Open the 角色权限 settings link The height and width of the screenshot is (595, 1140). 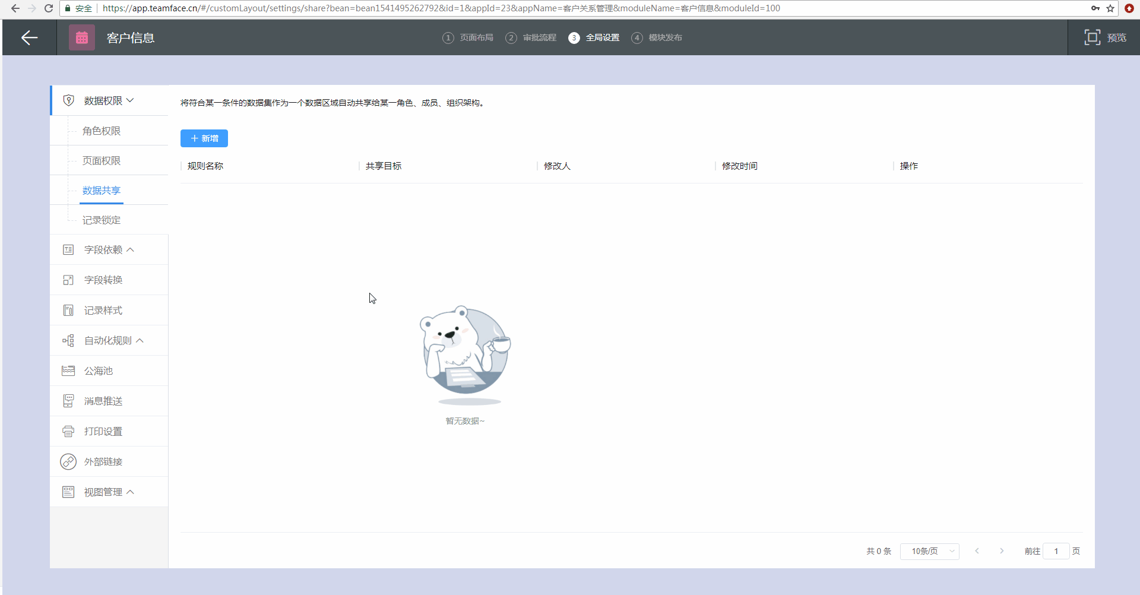[101, 131]
